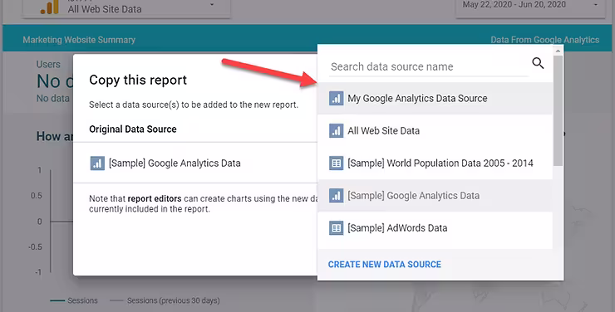Image resolution: width=615 pixels, height=312 pixels.
Task: Click the Marketing Website Summary header text
Action: 79,40
